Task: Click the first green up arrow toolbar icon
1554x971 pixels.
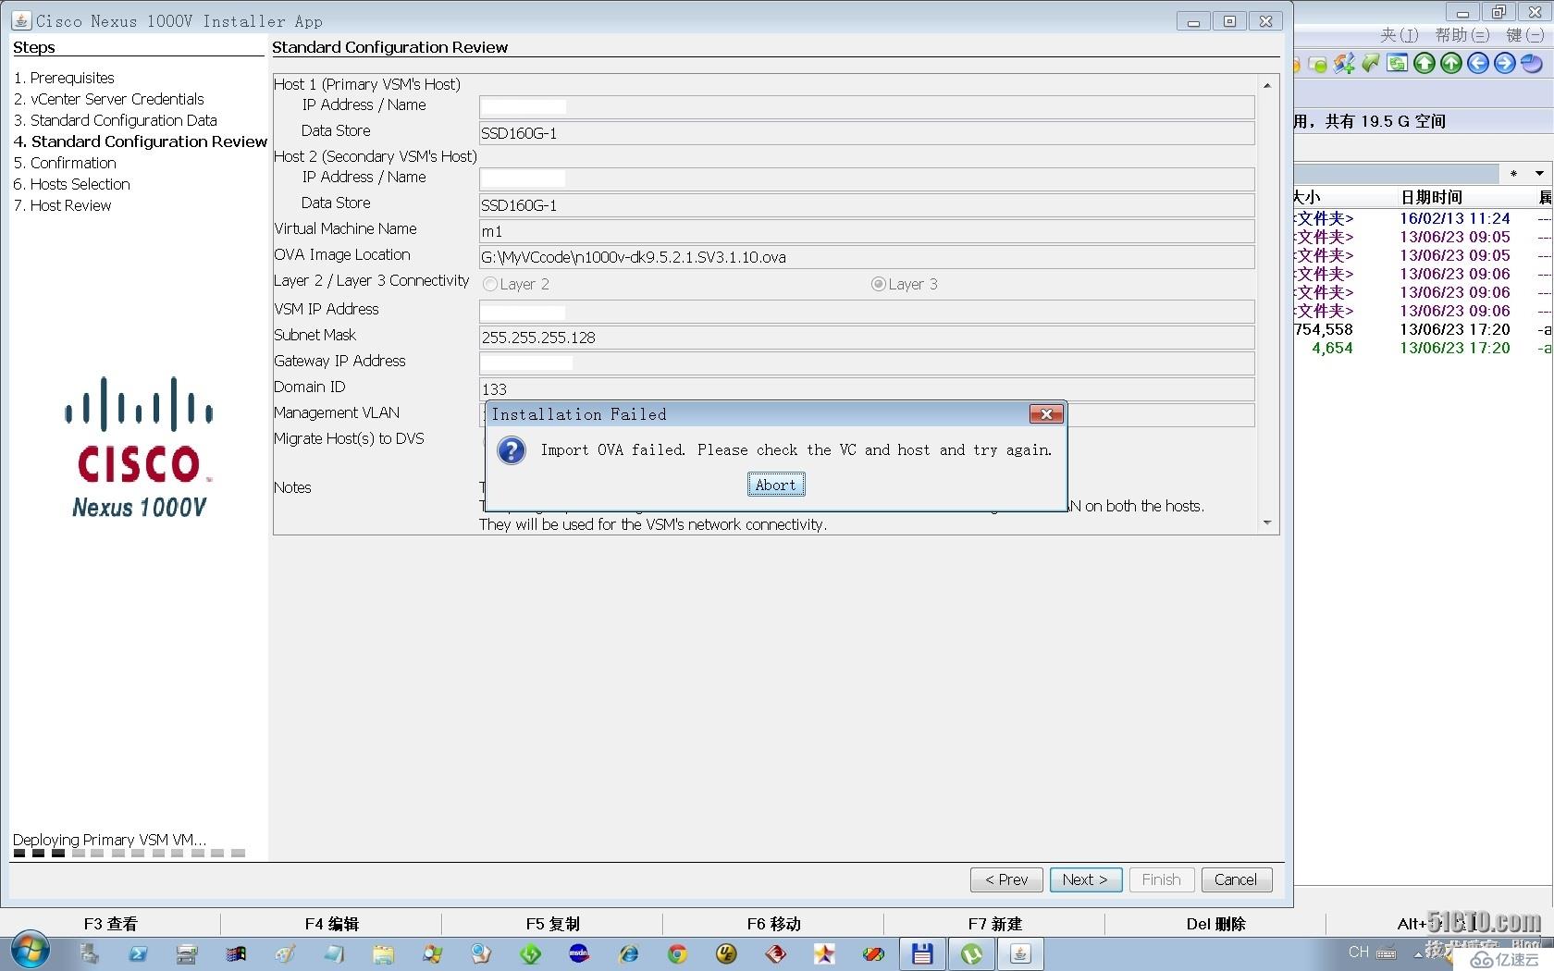Action: tap(1424, 63)
